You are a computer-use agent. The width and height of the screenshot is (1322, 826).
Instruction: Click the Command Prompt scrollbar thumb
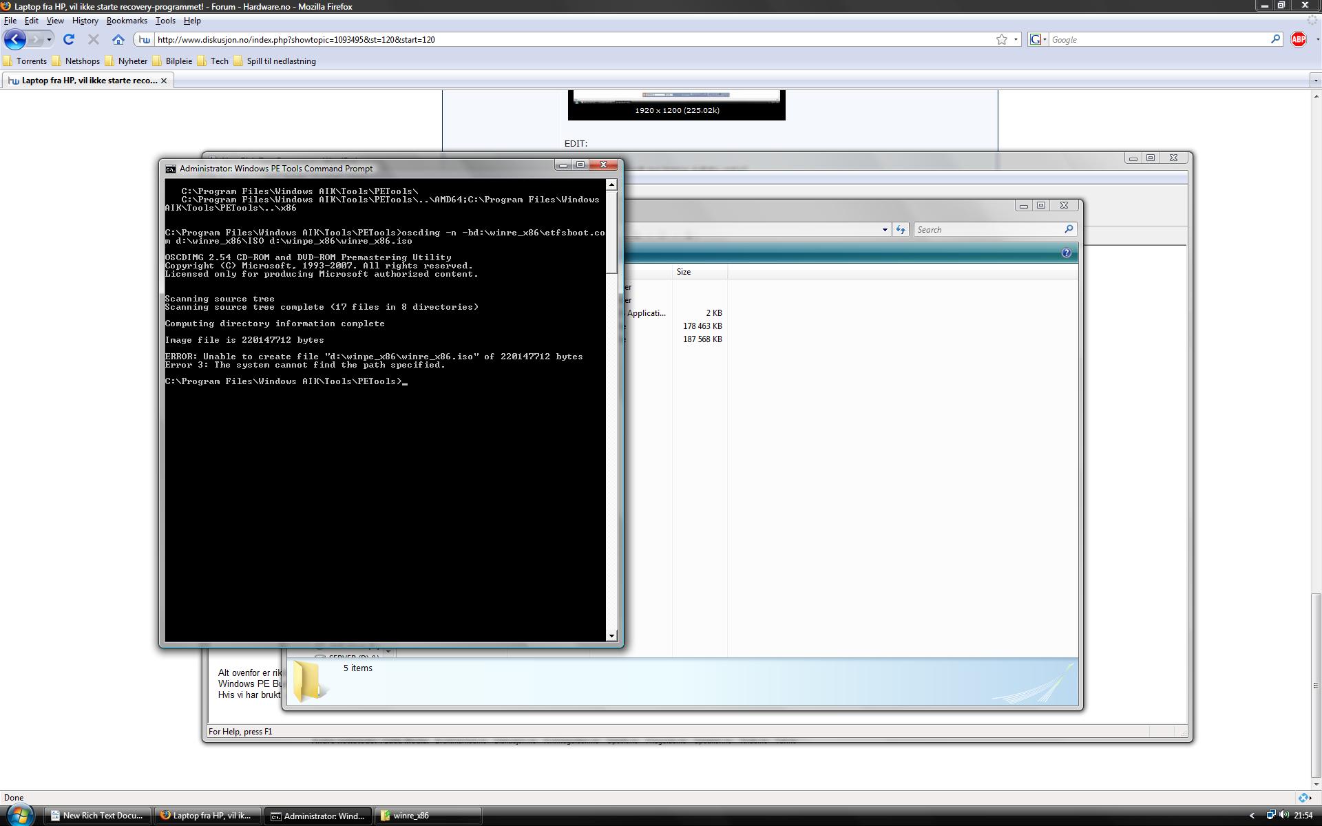611,232
